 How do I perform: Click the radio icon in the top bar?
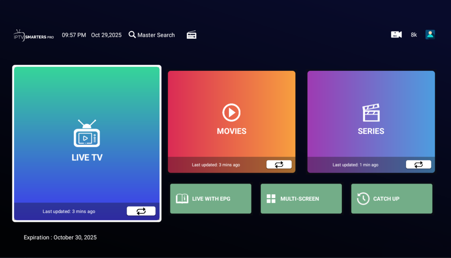191,34
